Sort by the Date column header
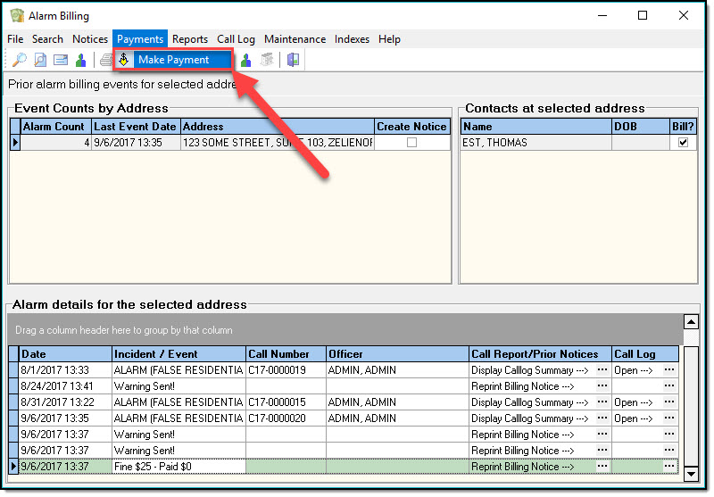714x497 pixels. pyautogui.click(x=64, y=354)
